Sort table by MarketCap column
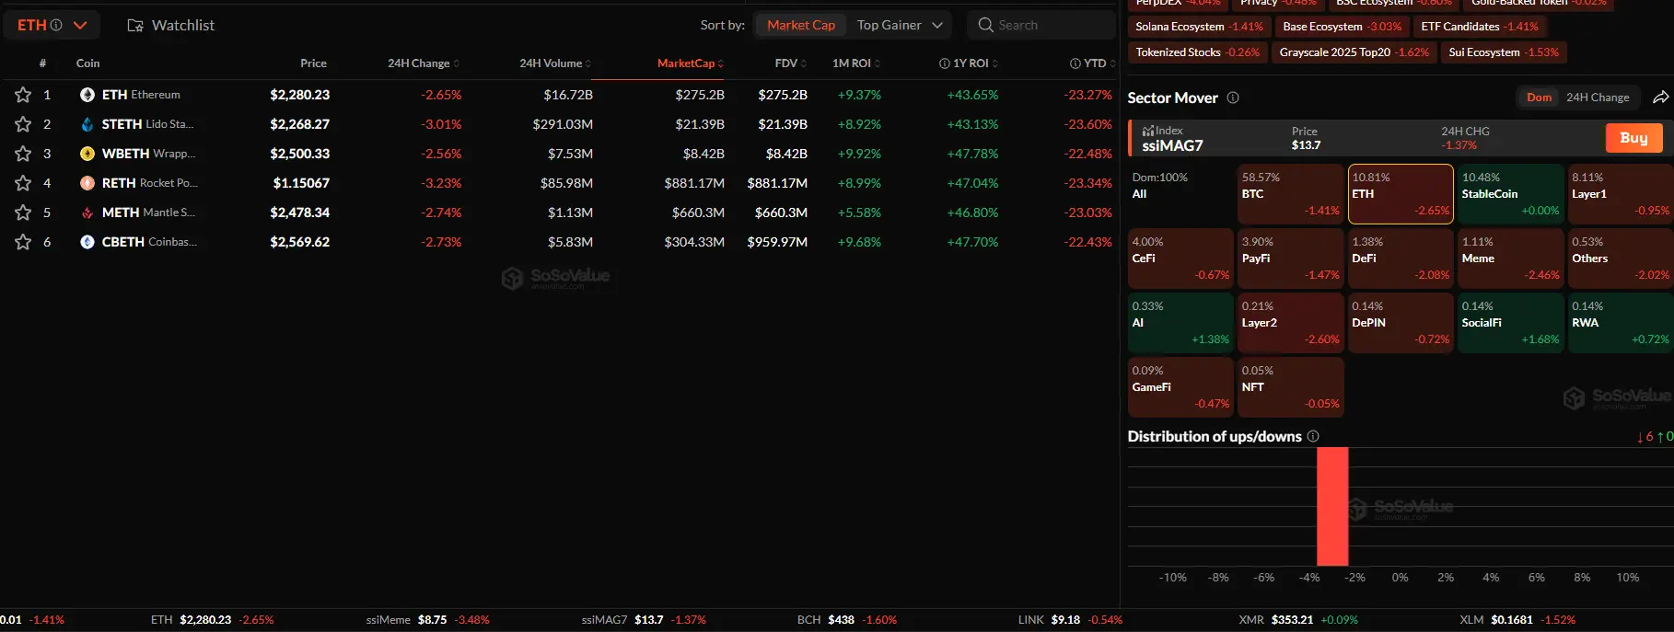Viewport: 1674px width, 632px height. pos(691,63)
